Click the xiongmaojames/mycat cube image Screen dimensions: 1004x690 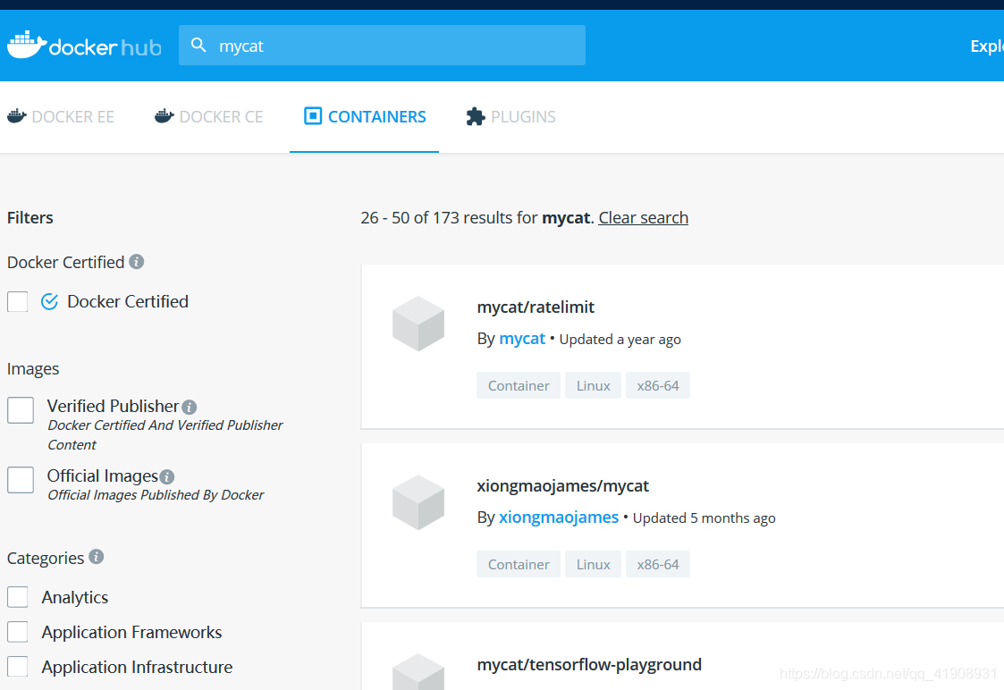click(x=418, y=501)
